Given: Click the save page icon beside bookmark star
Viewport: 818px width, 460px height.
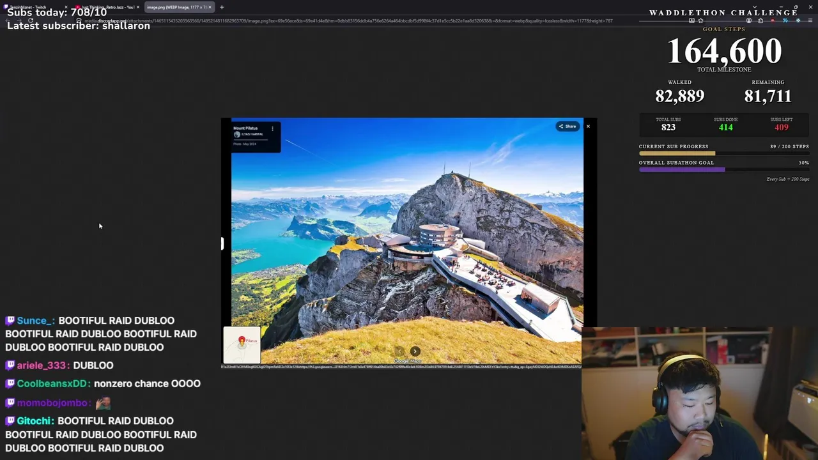Looking at the screenshot, I should tap(691, 20).
